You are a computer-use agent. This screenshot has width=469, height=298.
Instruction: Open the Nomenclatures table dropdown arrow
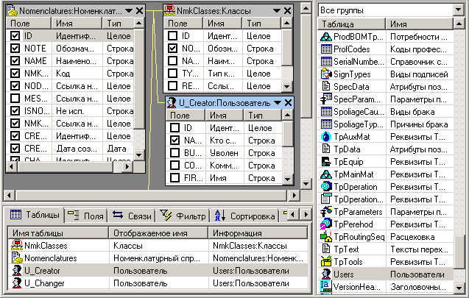coord(128,10)
